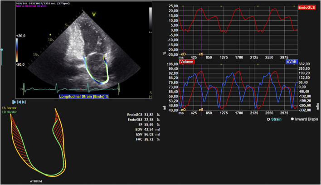Select the Strain radio button
The width and height of the screenshot is (321, 185).
[x=268, y=119]
